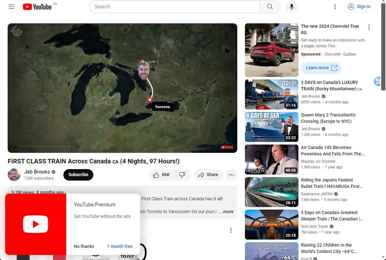386x260 pixels.
Task: Click the magnifier search button
Action: tap(270, 7)
